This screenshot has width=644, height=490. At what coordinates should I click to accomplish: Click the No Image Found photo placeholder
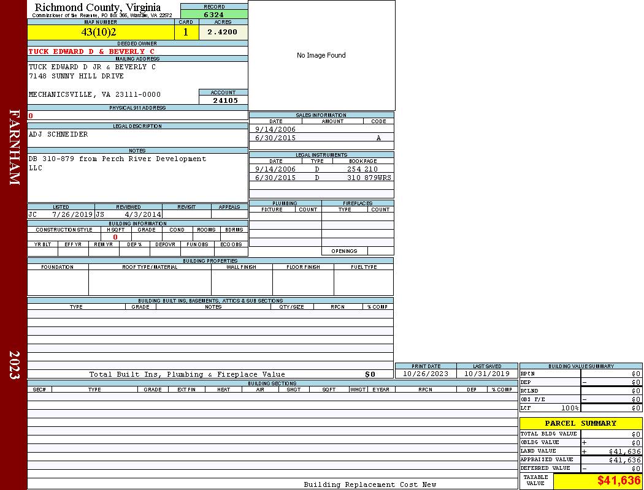tap(321, 55)
